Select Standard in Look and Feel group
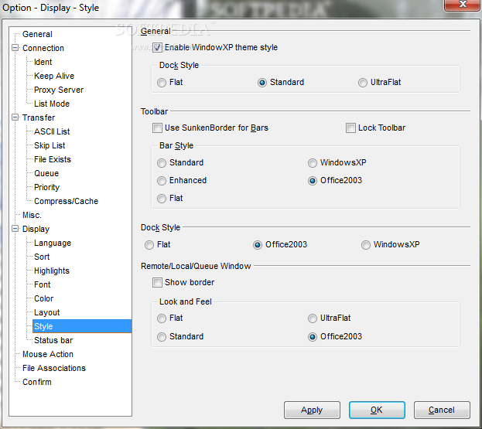The image size is (482, 429). [162, 337]
